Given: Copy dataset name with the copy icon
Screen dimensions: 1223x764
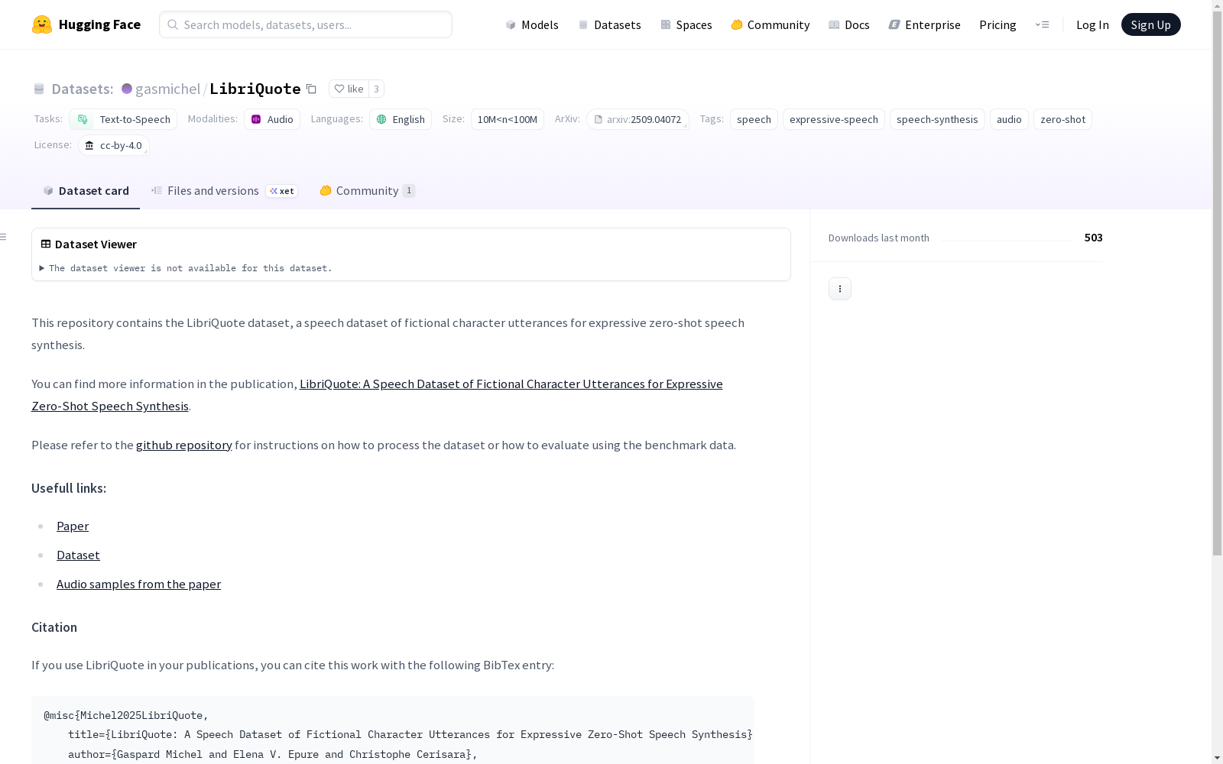Looking at the screenshot, I should [x=311, y=89].
